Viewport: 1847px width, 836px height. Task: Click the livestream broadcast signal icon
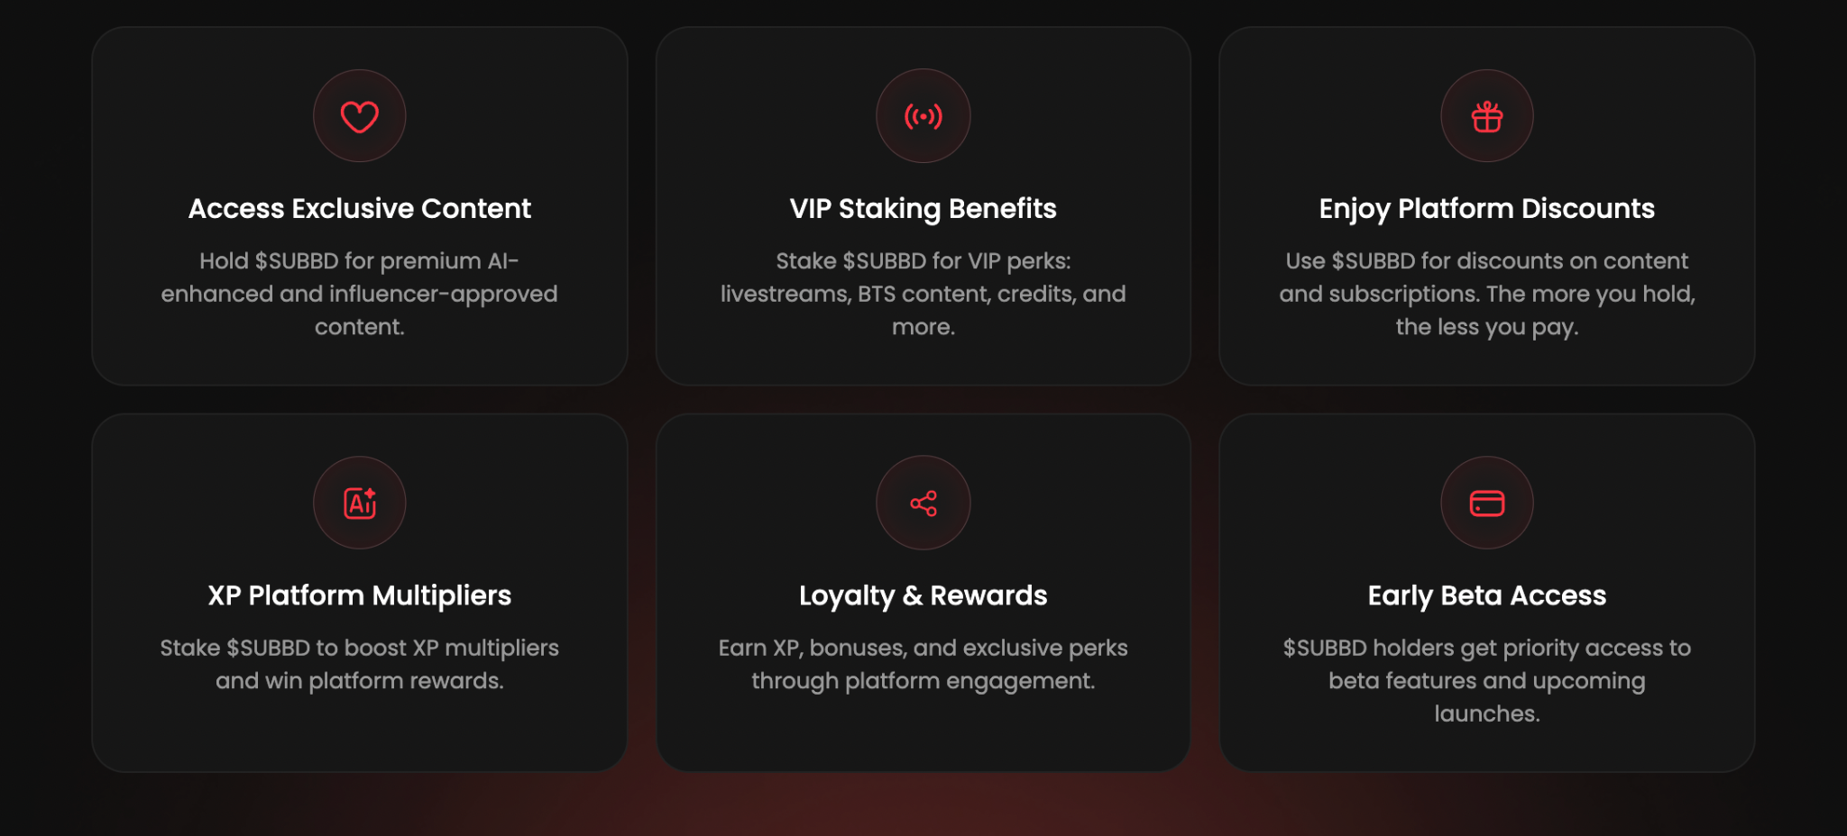(923, 116)
